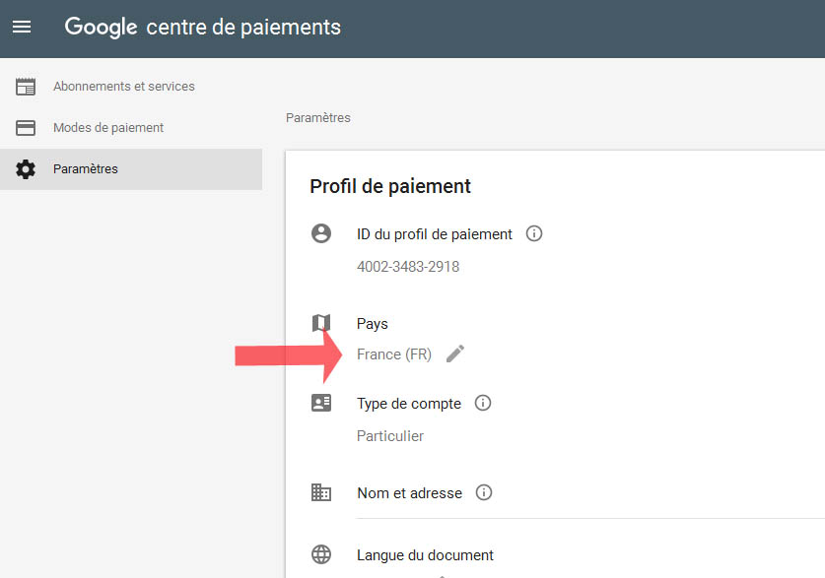This screenshot has height=578, width=825.
Task: Show info for Nom et adresse
Action: [484, 493]
